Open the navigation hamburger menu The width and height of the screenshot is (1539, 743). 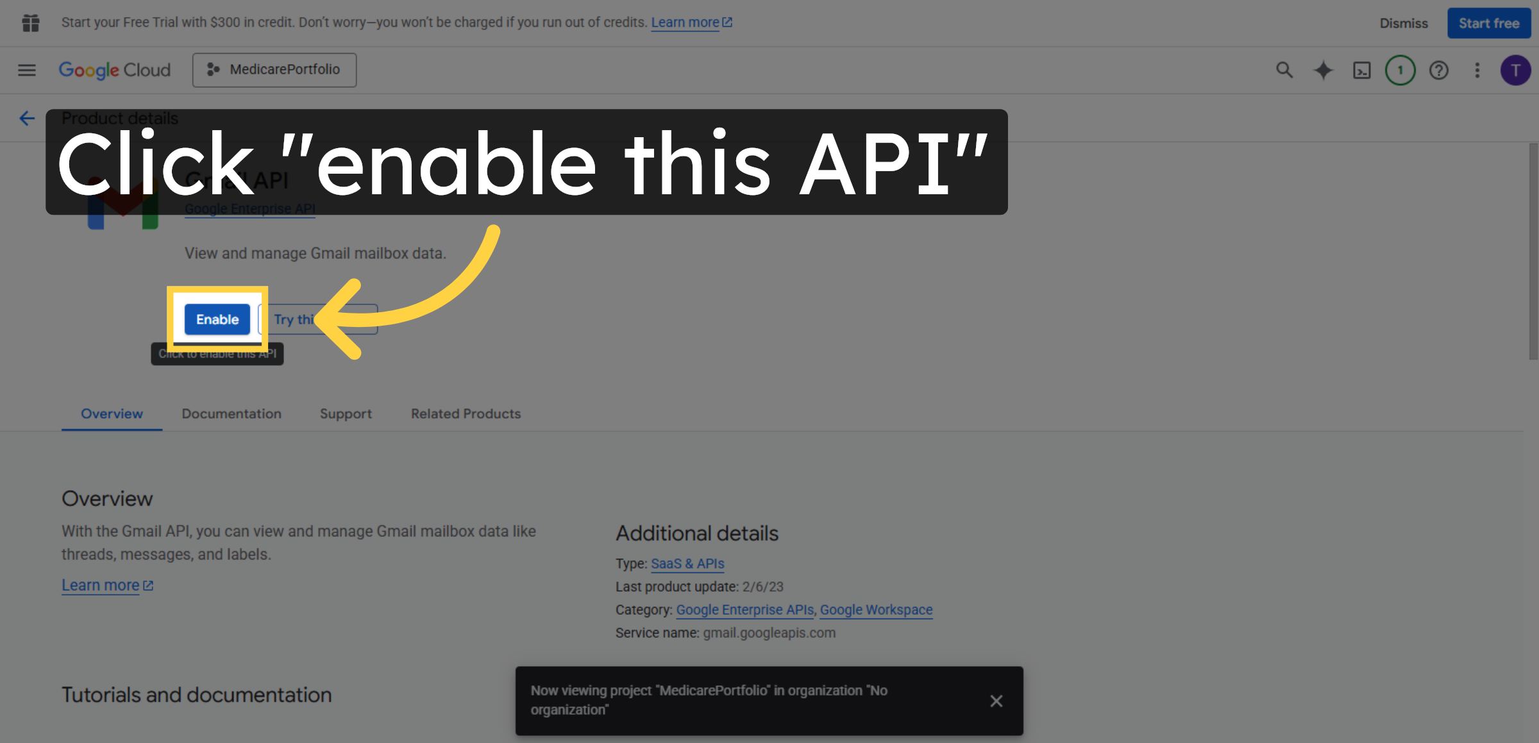point(26,70)
